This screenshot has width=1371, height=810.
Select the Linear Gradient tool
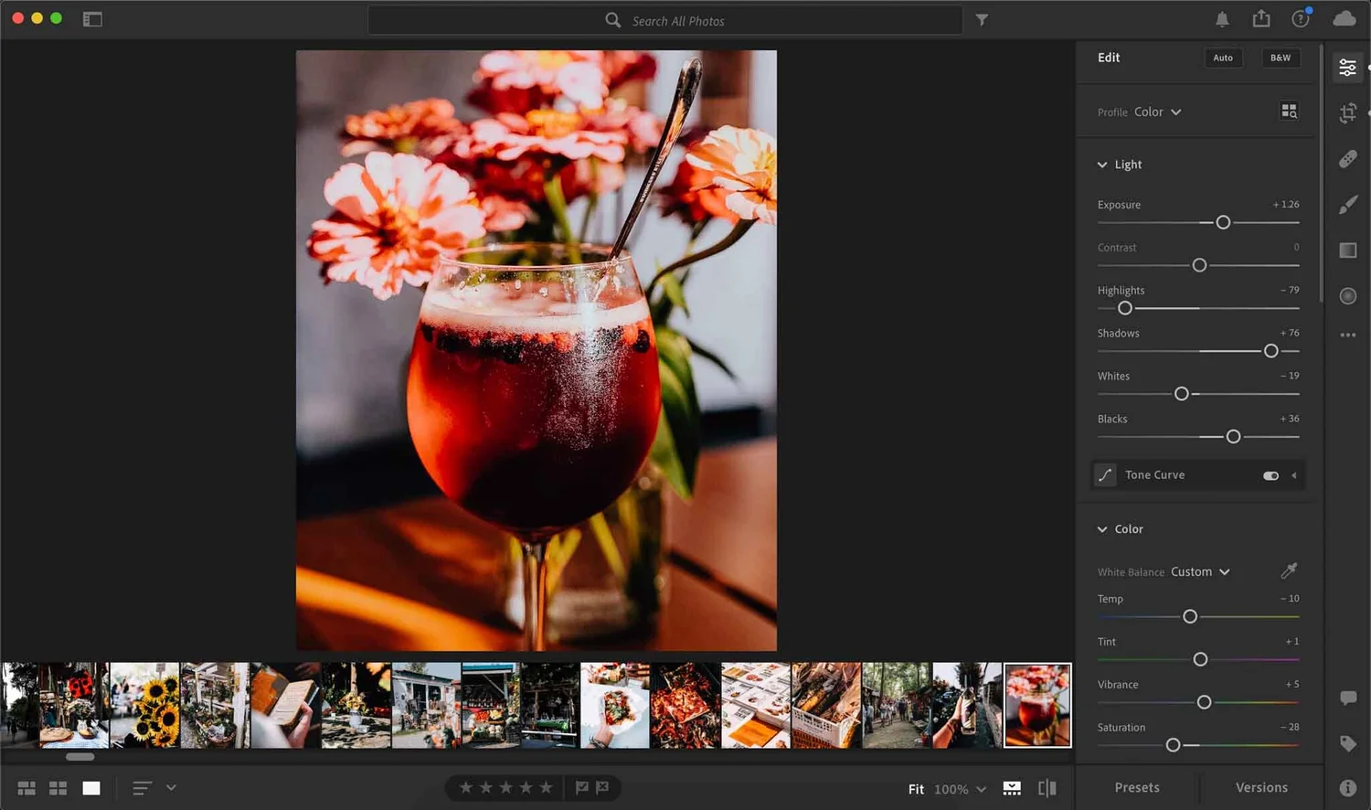tap(1347, 250)
